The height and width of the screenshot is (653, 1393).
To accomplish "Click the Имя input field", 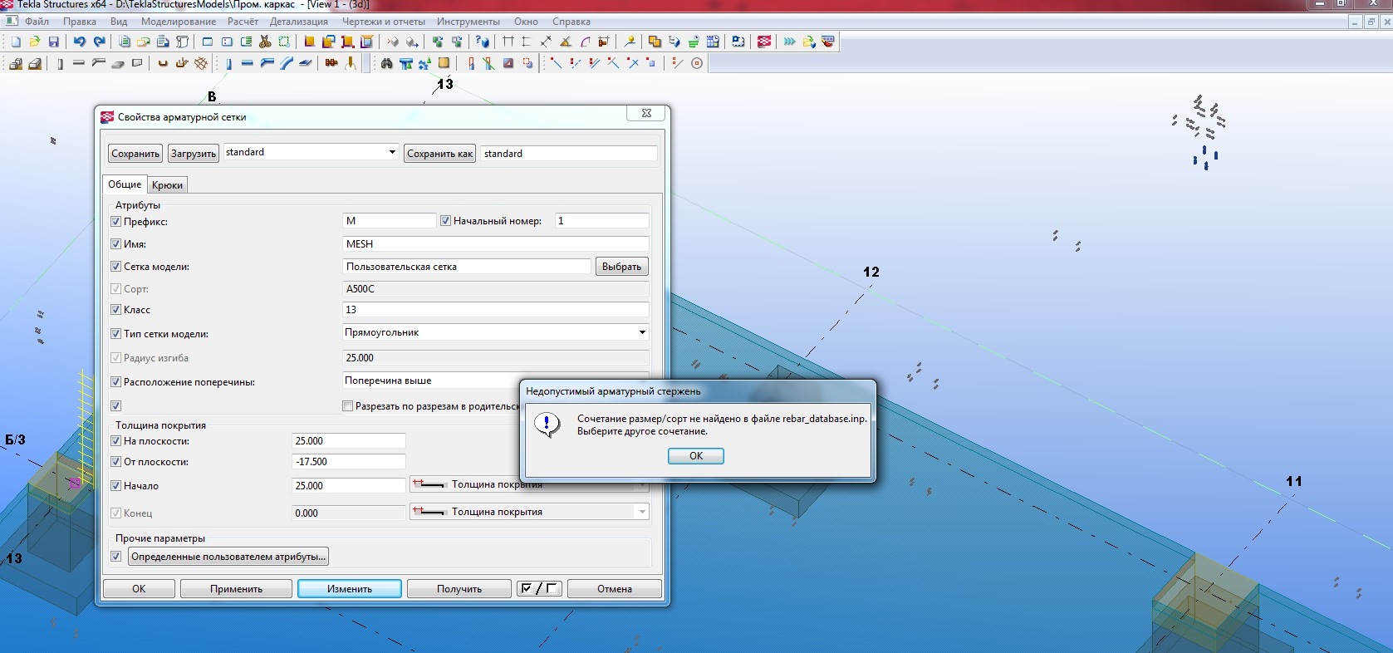I will (495, 244).
